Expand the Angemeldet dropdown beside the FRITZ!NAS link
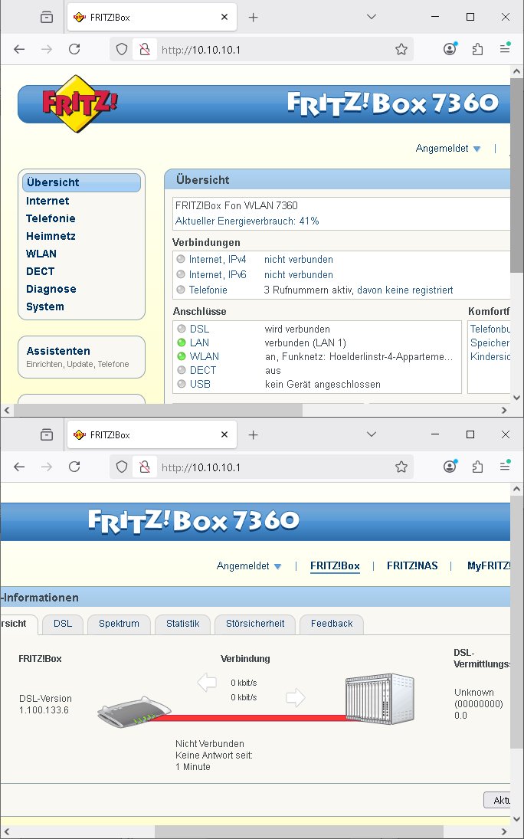 (249, 566)
